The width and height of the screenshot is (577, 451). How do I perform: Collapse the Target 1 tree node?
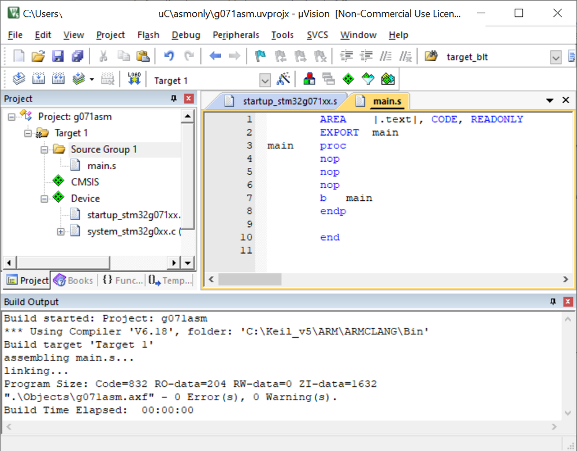tap(28, 133)
